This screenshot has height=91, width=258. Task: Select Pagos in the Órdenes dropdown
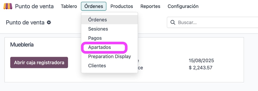tap(109, 38)
